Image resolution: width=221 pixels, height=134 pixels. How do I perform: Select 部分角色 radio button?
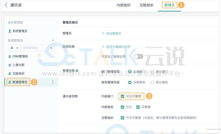point(152,82)
